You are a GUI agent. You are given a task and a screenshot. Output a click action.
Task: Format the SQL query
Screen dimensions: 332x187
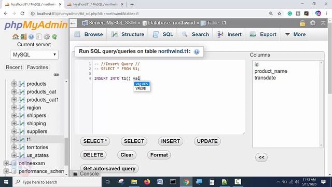pos(159,155)
